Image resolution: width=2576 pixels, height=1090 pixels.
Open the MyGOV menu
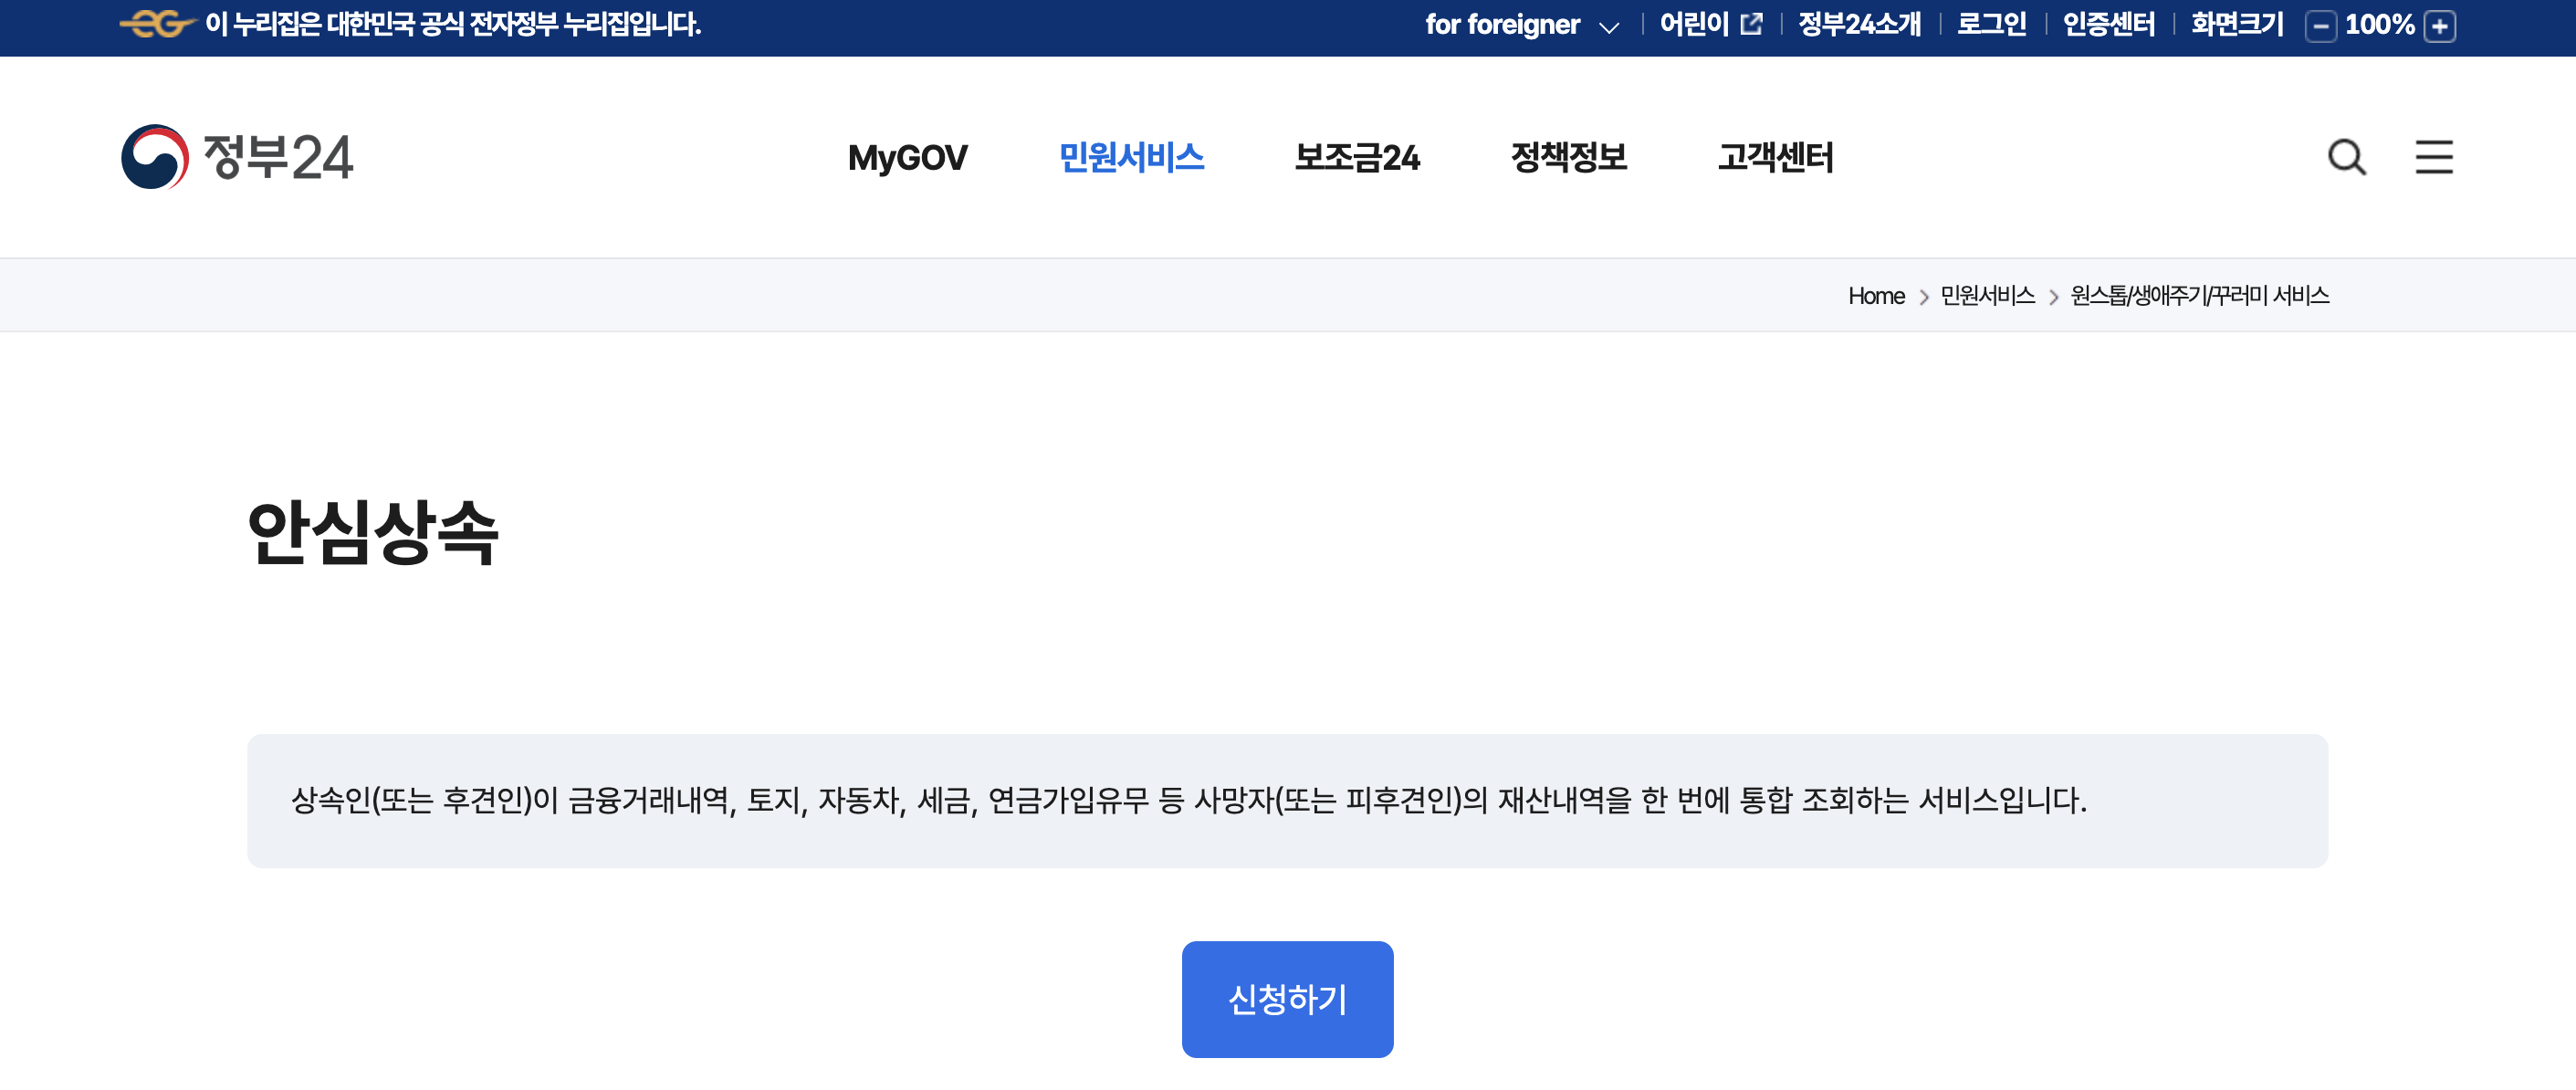[x=907, y=157]
